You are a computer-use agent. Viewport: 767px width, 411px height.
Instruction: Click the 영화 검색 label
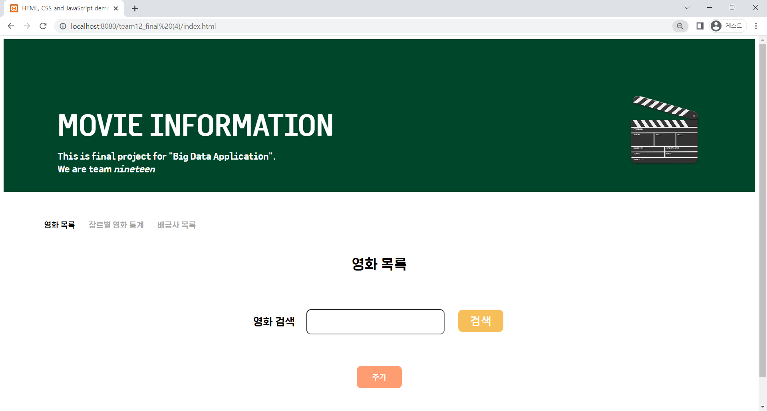coord(274,322)
